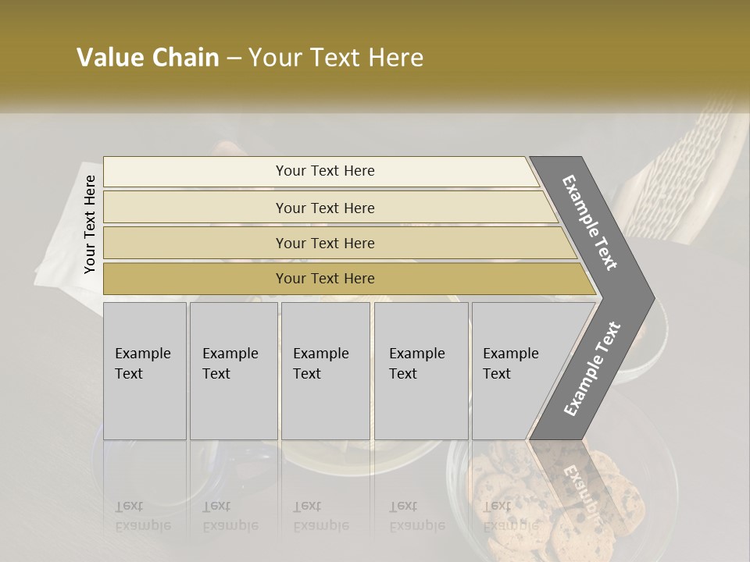Screen dimensions: 750x562
Task: Select the first "Example Text" box on the left
Action: pyautogui.click(x=145, y=369)
